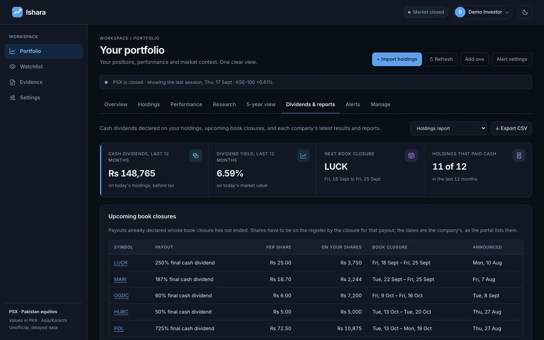This screenshot has height=340, width=544.
Task: Click the Import holdings button
Action: point(397,59)
